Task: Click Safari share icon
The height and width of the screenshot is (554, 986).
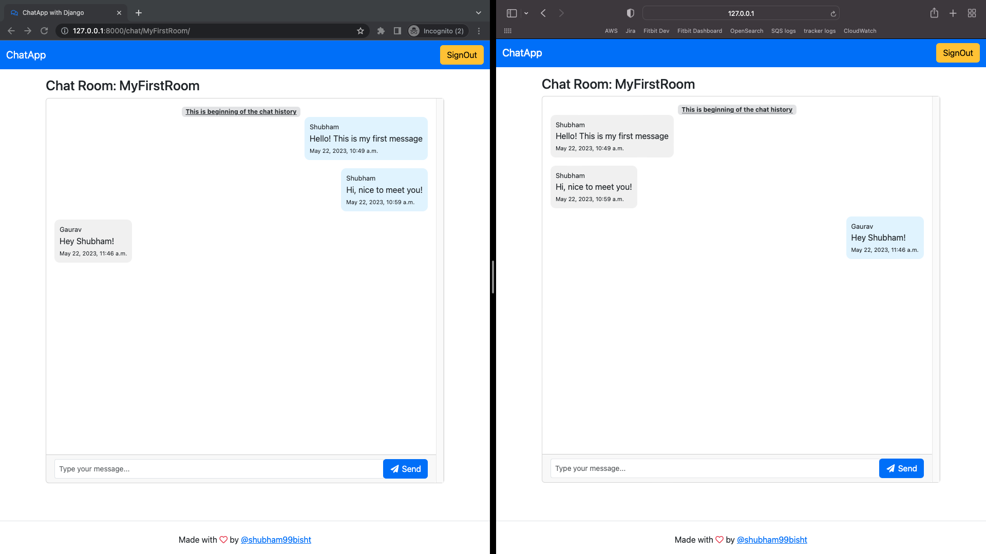Action: [934, 13]
